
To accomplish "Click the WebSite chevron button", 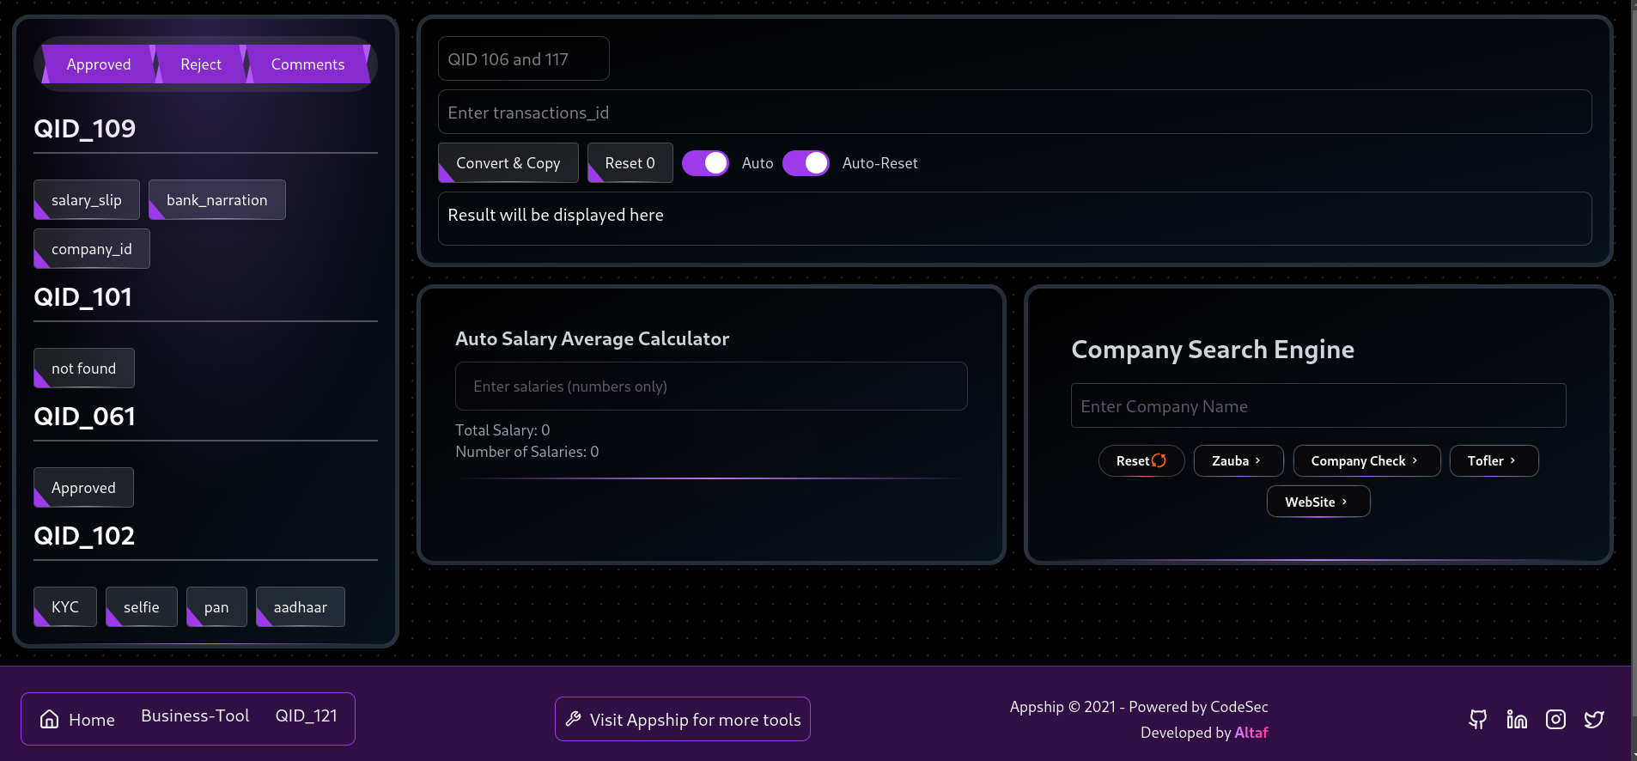I will coord(1318,502).
